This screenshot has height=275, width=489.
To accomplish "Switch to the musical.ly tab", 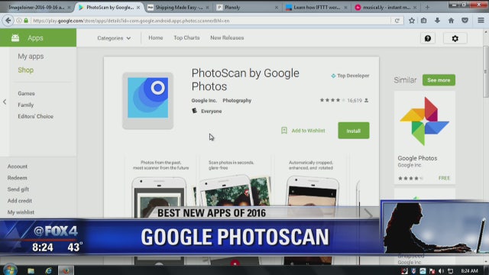I will pyautogui.click(x=386, y=7).
